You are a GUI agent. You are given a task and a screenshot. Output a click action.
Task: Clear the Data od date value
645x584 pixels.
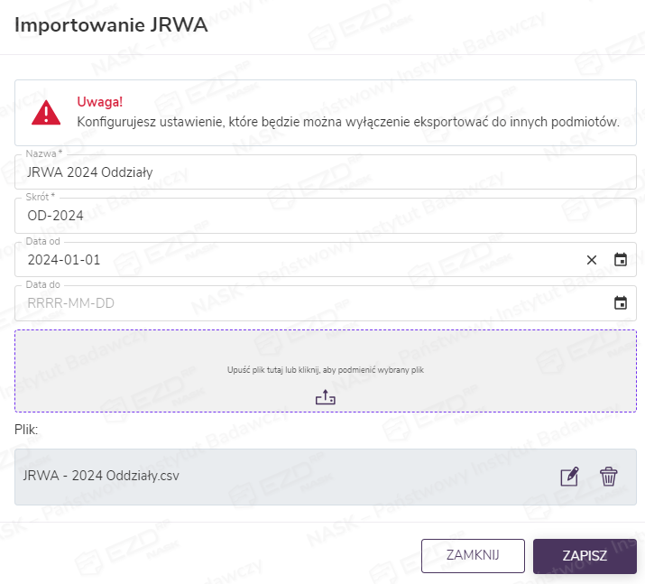(592, 260)
